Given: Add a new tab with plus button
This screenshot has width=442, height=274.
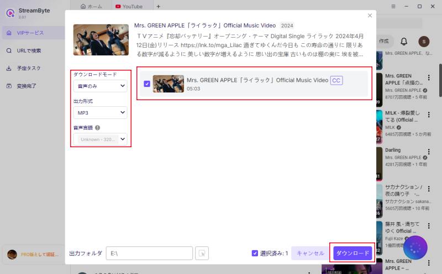Looking at the screenshot, I should 159,6.
